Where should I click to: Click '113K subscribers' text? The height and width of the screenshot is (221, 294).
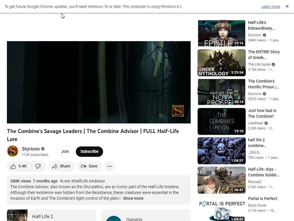coord(35,155)
